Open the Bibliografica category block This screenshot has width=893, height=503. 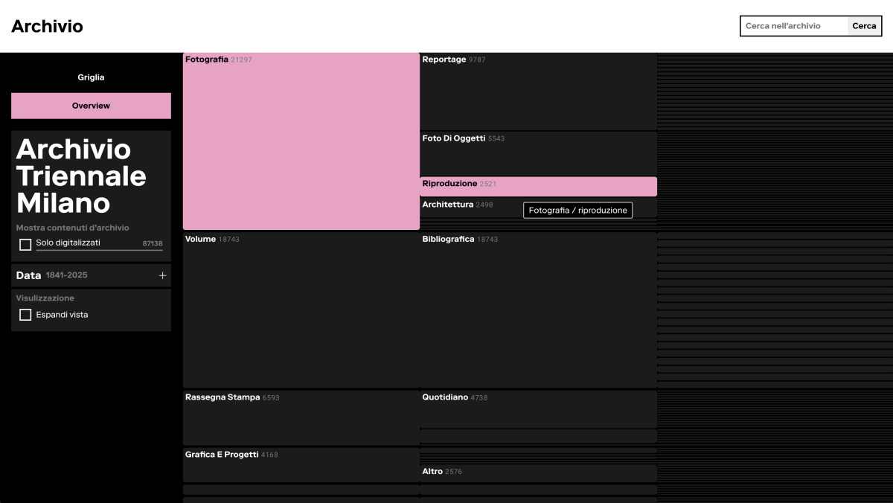(538, 310)
